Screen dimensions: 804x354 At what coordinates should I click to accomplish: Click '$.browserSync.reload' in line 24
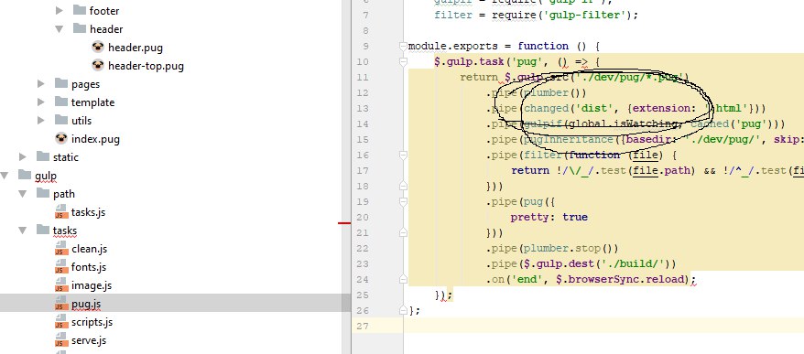click(621, 279)
